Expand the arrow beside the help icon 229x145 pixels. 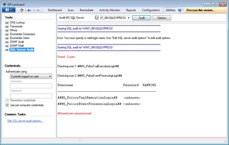point(183,10)
